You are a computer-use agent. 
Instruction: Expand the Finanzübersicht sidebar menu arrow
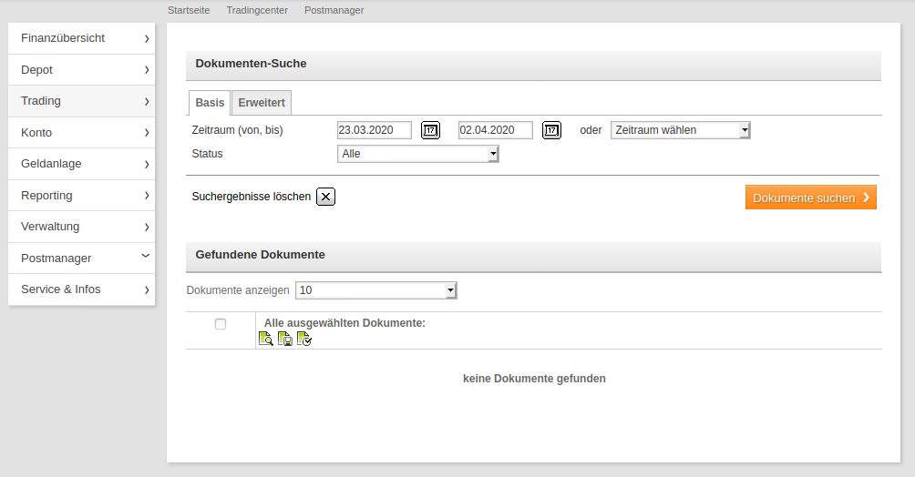[x=146, y=38]
